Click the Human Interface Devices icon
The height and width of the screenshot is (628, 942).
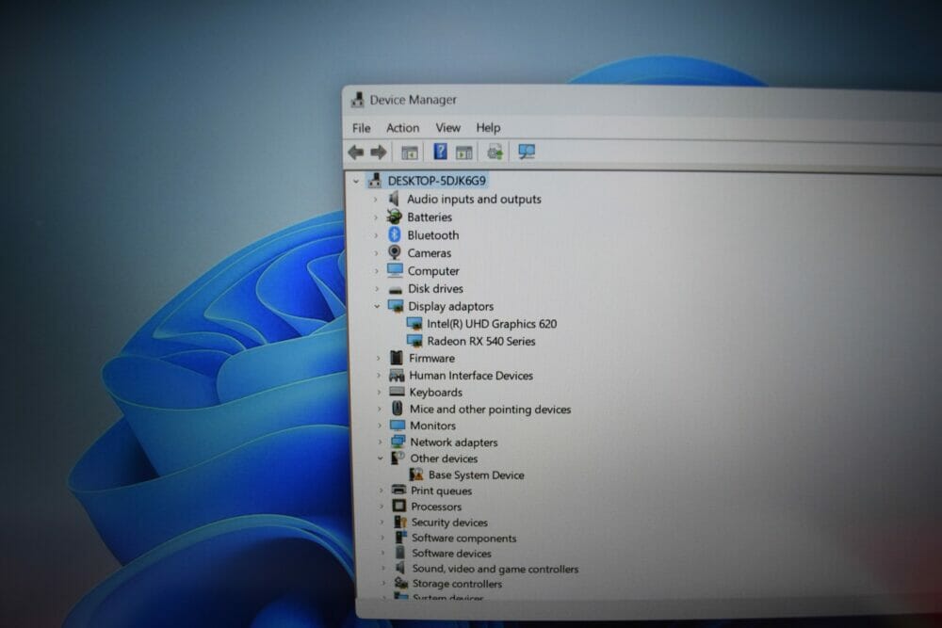click(x=397, y=376)
